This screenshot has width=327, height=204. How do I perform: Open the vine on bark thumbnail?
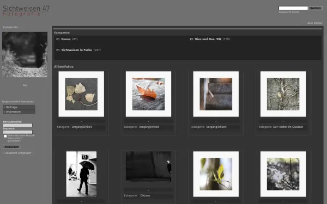coord(283,94)
